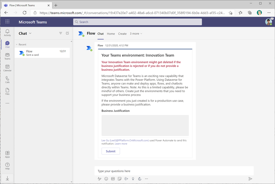Download the desktop app
The width and height of the screenshot is (275, 184).
point(7,178)
